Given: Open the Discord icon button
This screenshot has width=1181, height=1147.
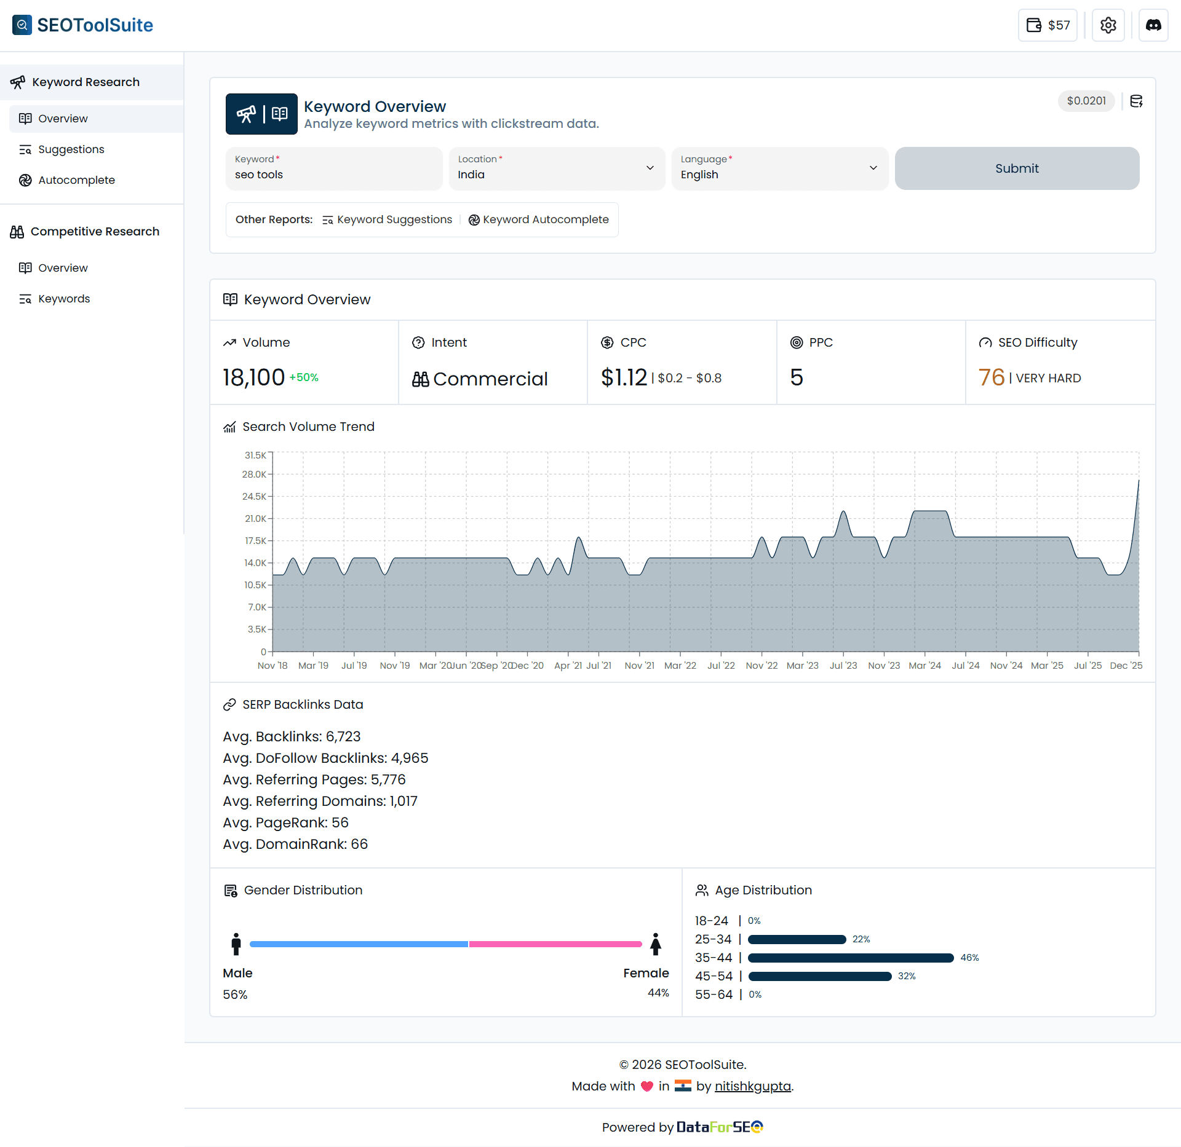Looking at the screenshot, I should [x=1153, y=25].
